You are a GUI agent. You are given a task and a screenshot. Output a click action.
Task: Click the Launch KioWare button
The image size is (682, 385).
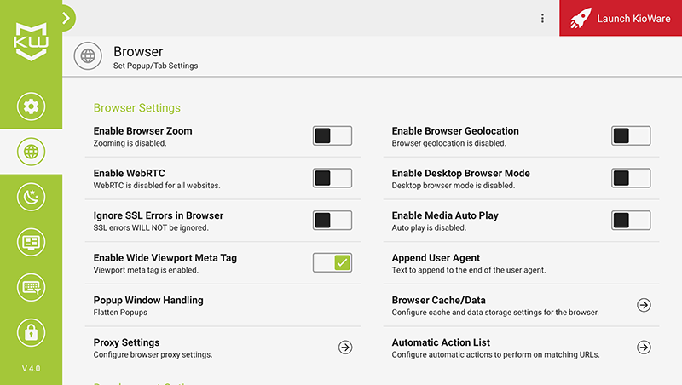coord(621,18)
